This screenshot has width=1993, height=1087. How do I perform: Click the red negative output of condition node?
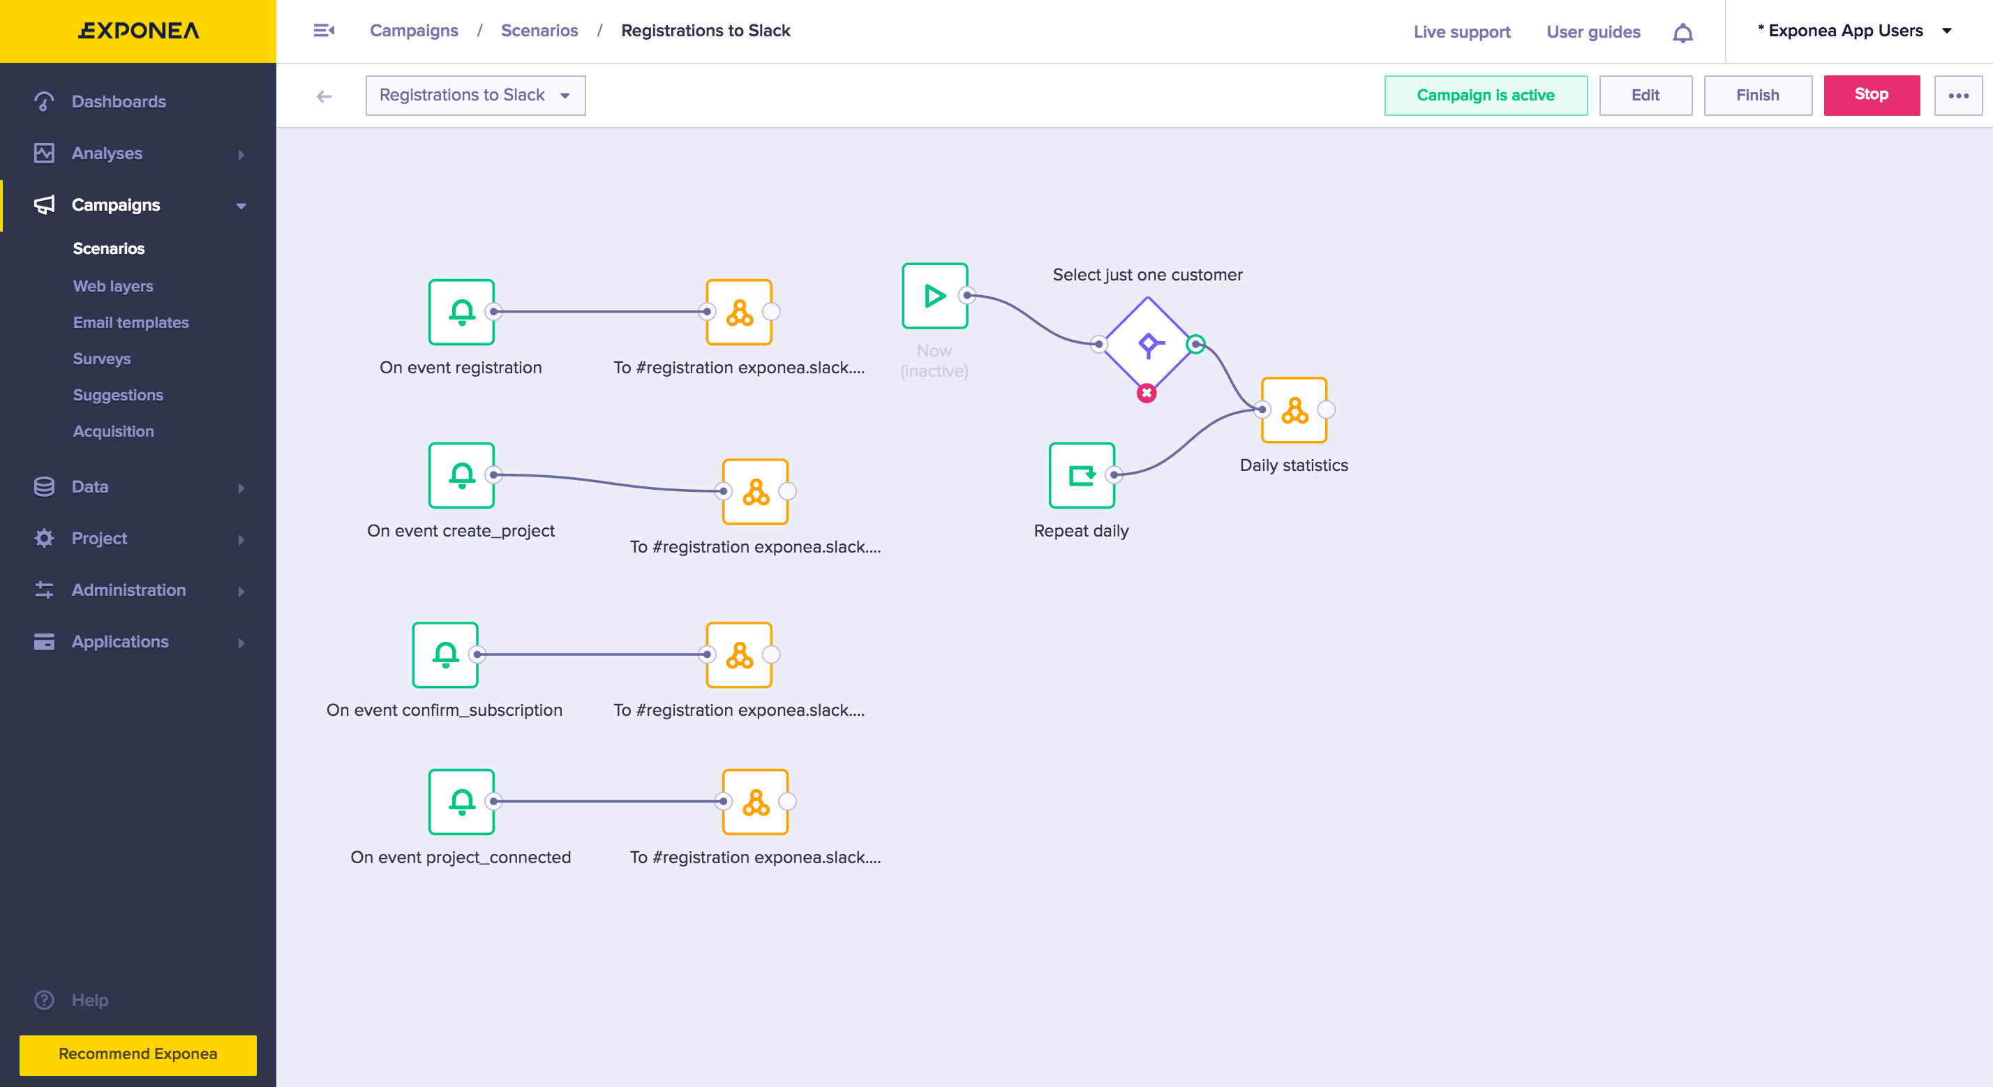[x=1147, y=393]
